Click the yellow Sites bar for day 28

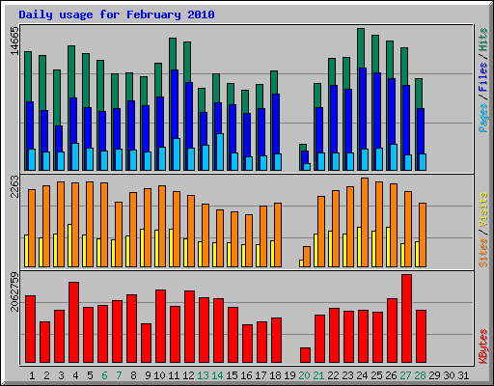417,254
